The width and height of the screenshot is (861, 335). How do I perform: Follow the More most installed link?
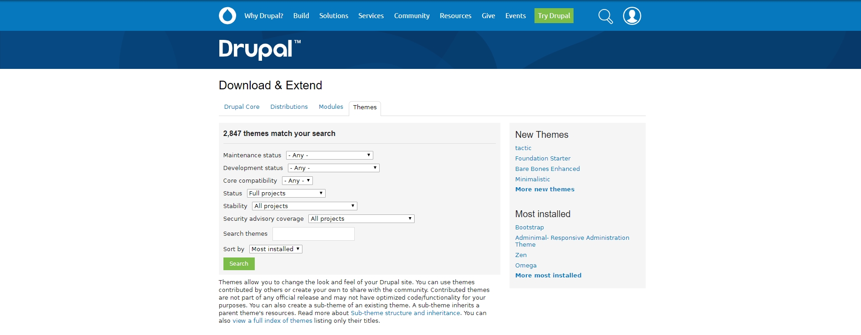[x=548, y=276]
